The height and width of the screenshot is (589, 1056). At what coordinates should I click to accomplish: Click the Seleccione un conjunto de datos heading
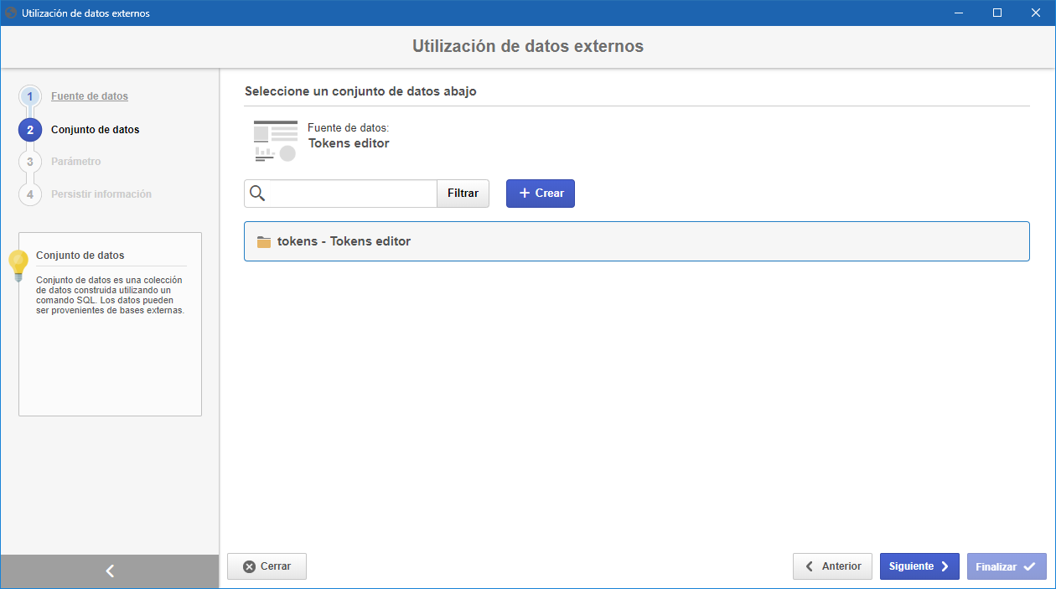click(360, 91)
